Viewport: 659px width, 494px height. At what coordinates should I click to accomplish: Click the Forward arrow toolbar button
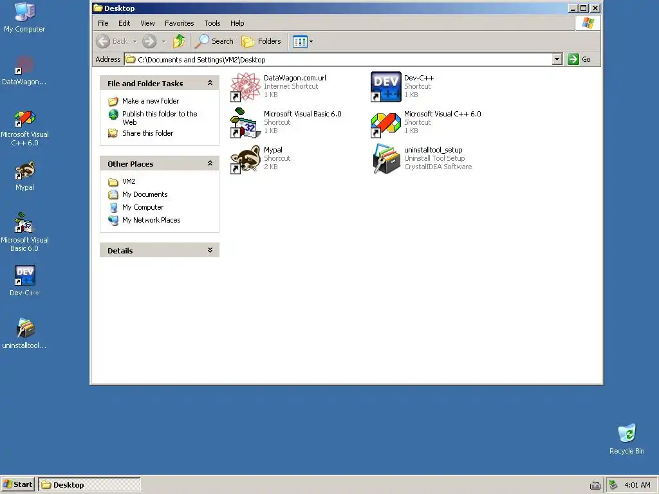(149, 41)
